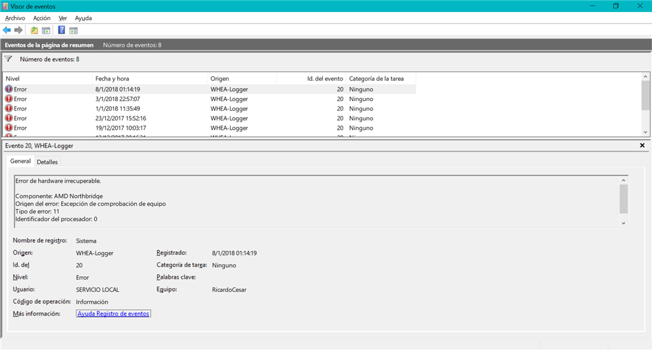Click error icon of 8/1/2018 event

(9, 89)
